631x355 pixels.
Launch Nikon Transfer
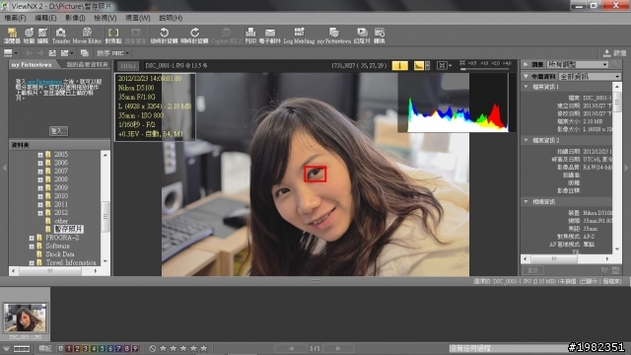tap(61, 35)
